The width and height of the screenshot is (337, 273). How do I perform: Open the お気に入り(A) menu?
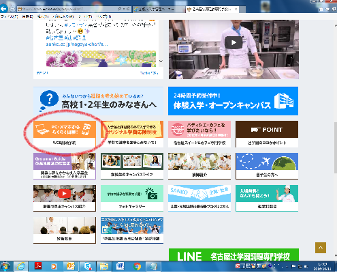click(x=63, y=16)
